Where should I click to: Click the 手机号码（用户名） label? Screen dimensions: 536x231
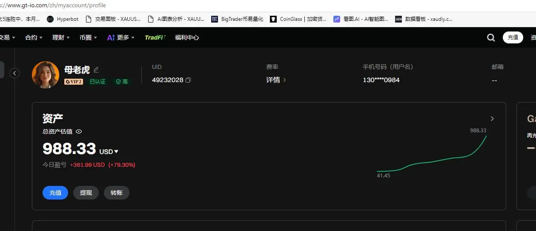[x=388, y=67]
